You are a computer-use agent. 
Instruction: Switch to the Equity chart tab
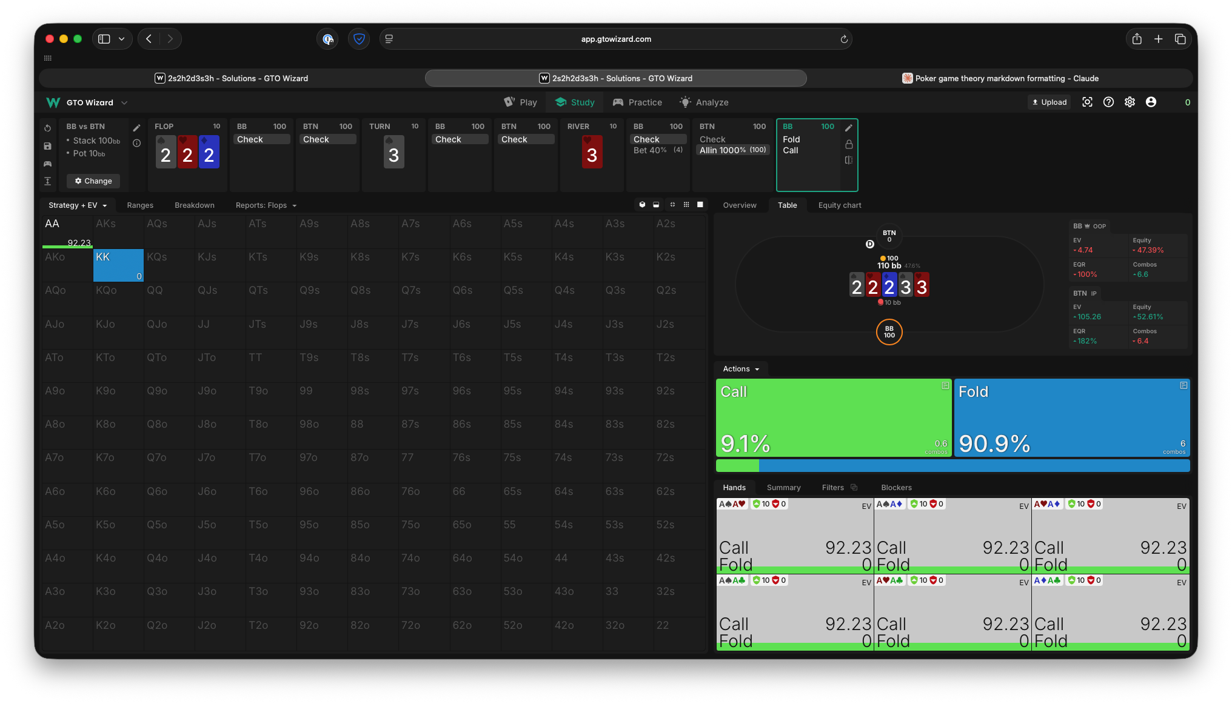[x=839, y=205]
